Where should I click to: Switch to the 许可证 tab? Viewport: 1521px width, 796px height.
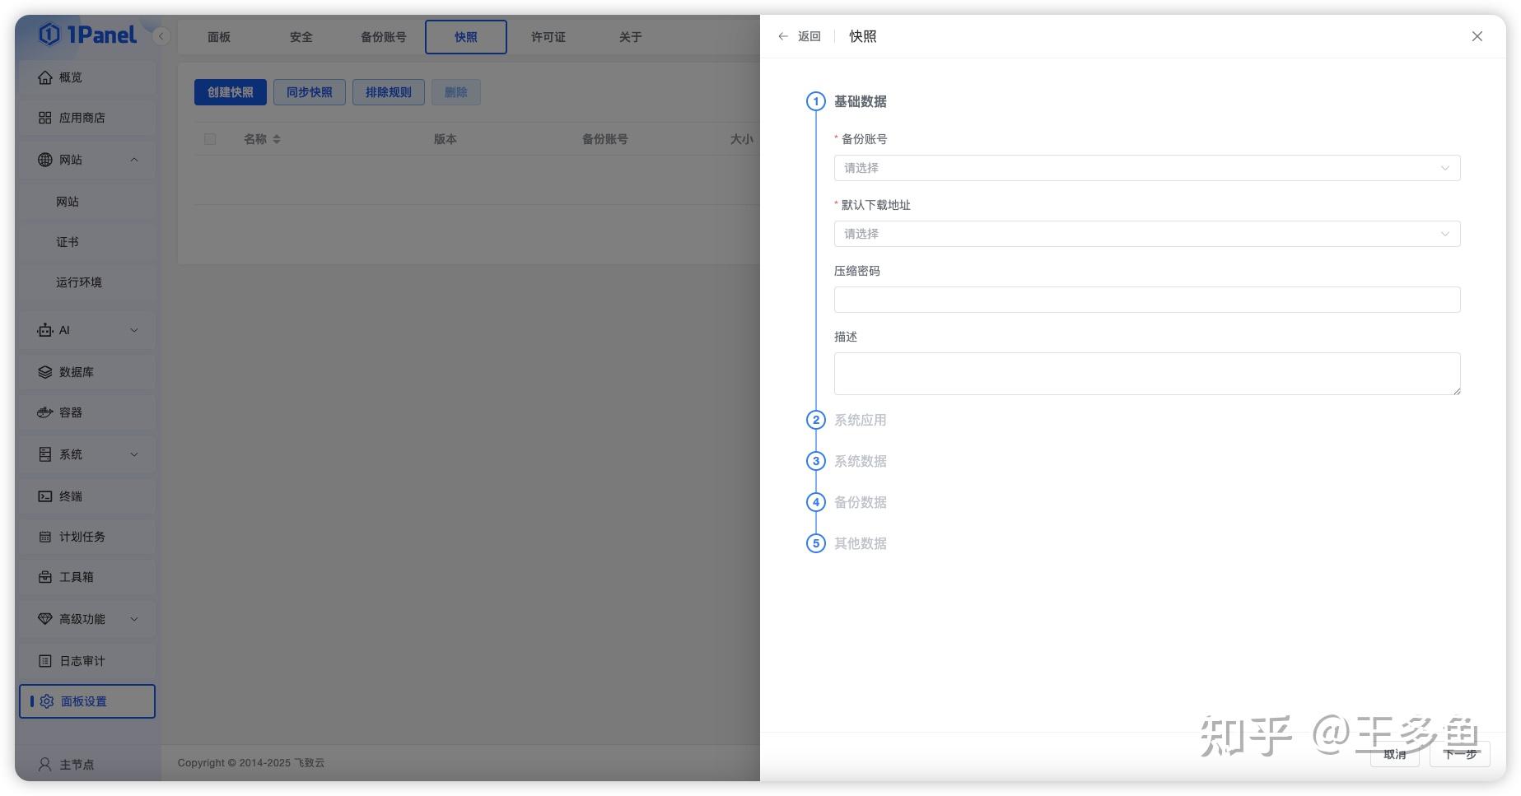[548, 37]
